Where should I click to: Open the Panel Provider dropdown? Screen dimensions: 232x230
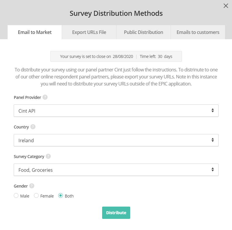(116, 111)
